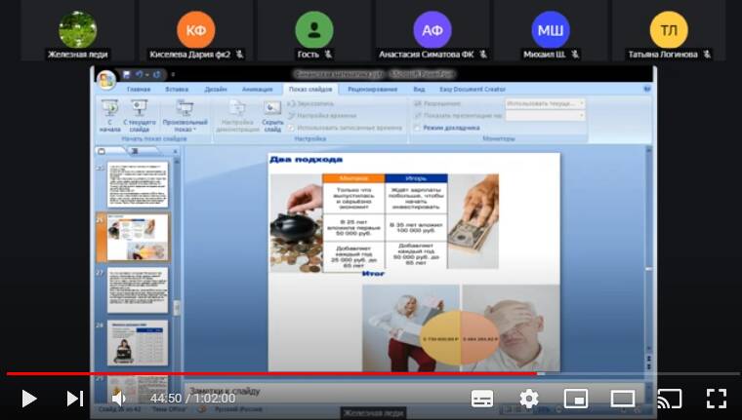Click the pie chart on the slide
The width and height of the screenshot is (742, 420).
click(x=460, y=338)
